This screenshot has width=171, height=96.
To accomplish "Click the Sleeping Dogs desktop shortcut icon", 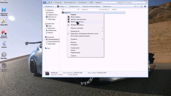I will tap(4, 67).
